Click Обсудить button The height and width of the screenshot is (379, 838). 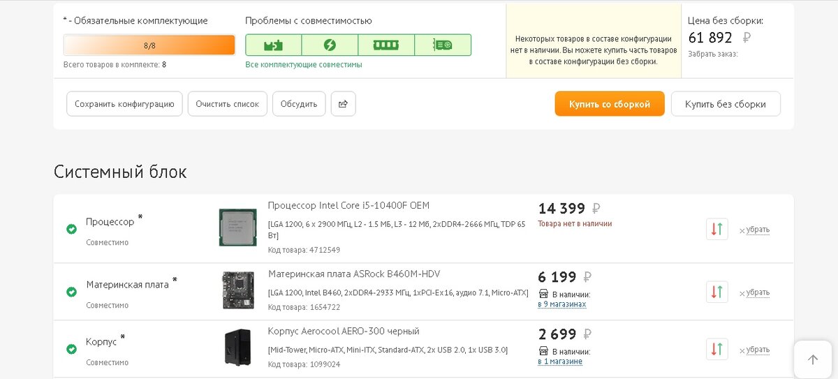[299, 104]
